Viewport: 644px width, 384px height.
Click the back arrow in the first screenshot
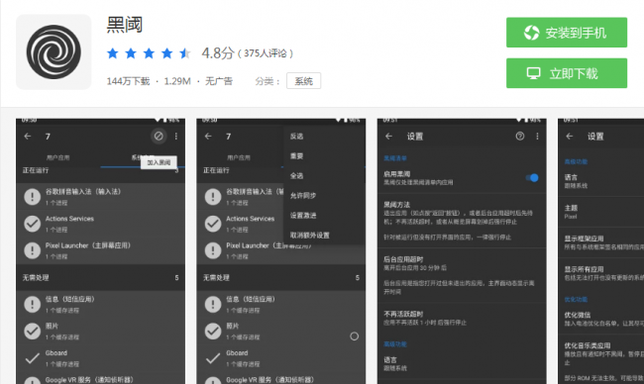(x=28, y=137)
